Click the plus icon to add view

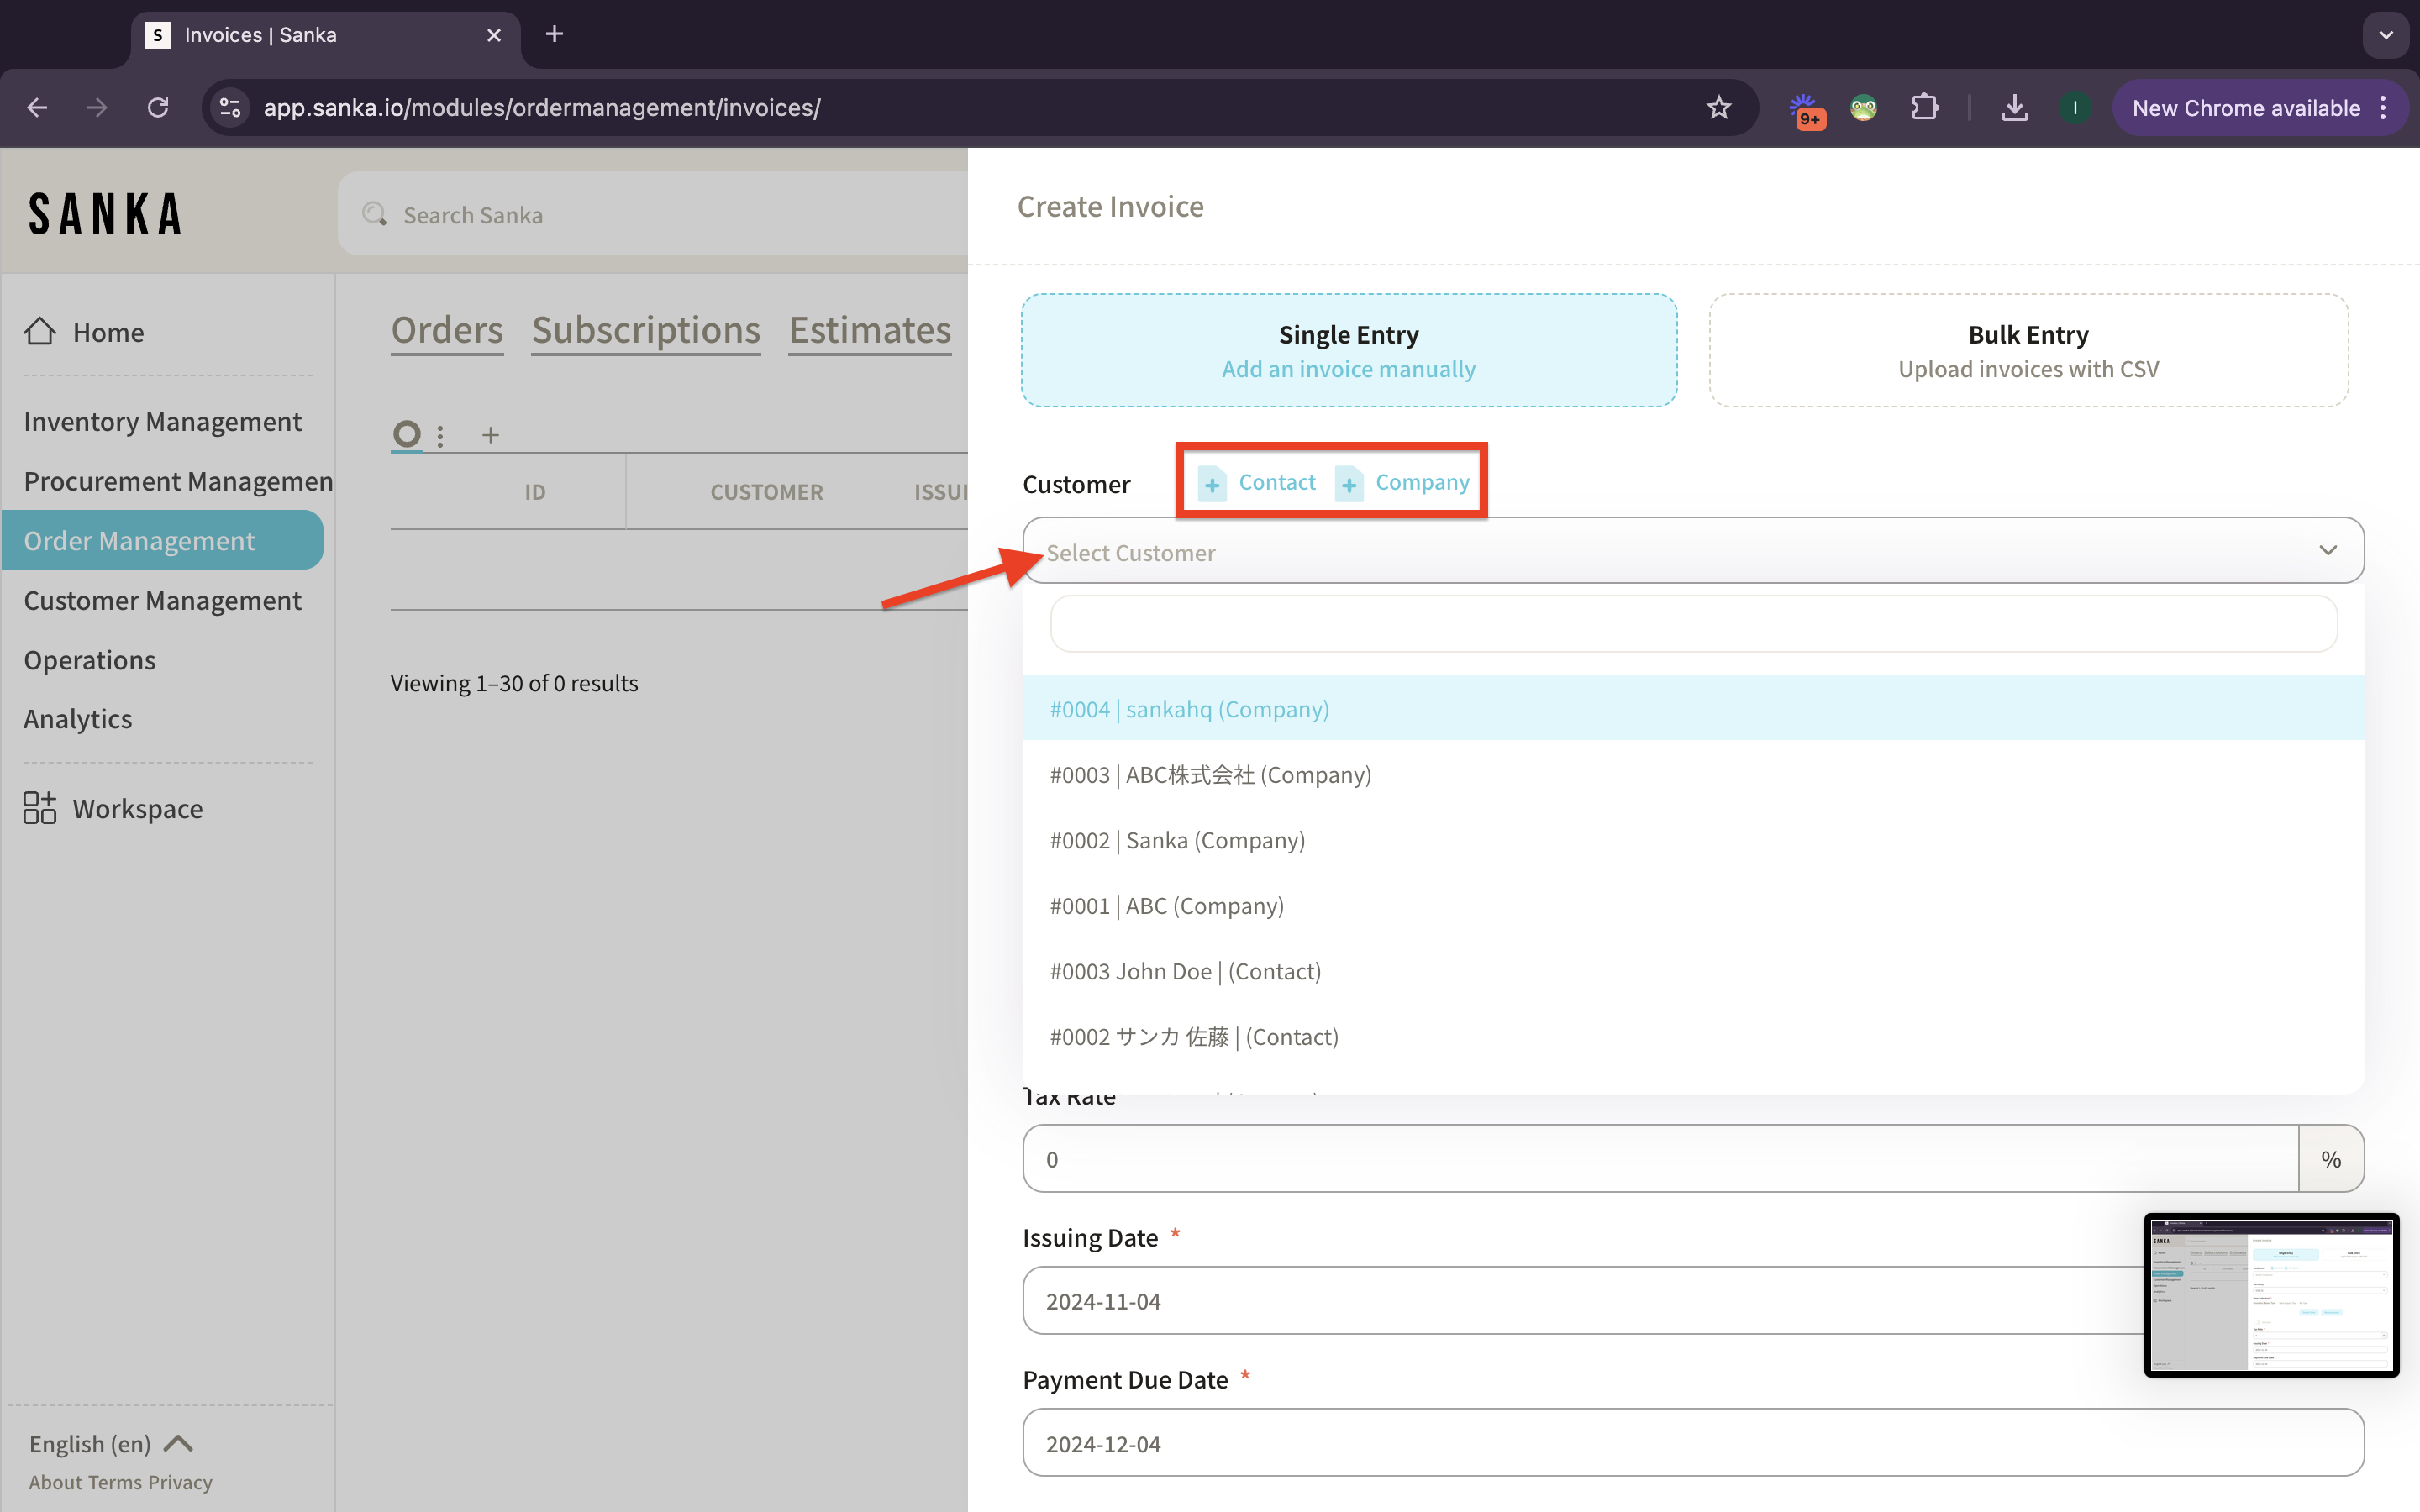pyautogui.click(x=490, y=435)
